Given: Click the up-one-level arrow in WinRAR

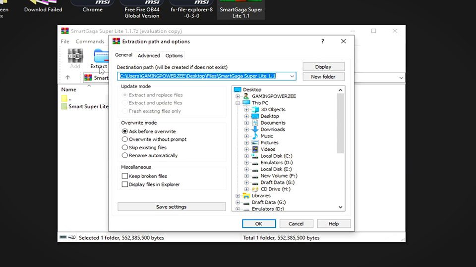Looking at the screenshot, I should 68,78.
